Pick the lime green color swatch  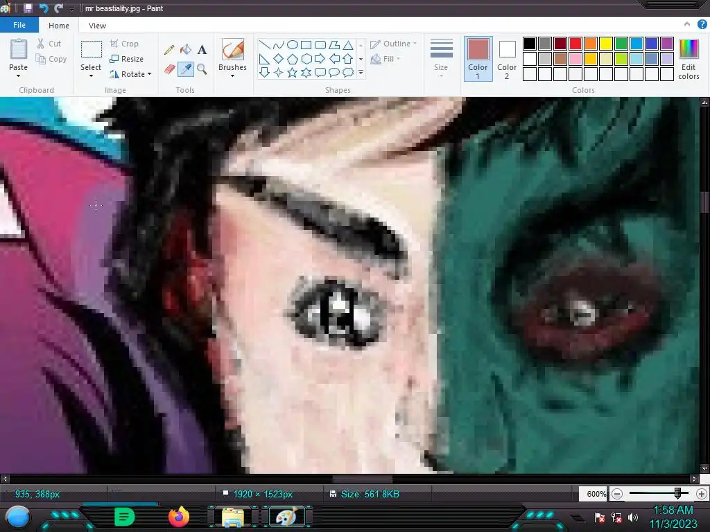pyautogui.click(x=621, y=59)
